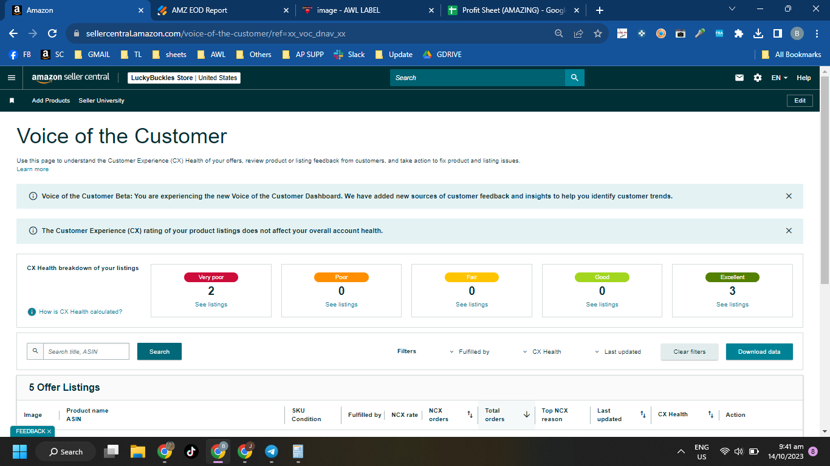Image resolution: width=830 pixels, height=466 pixels.
Task: Click the Edit button in the favorites bar
Action: [800, 101]
